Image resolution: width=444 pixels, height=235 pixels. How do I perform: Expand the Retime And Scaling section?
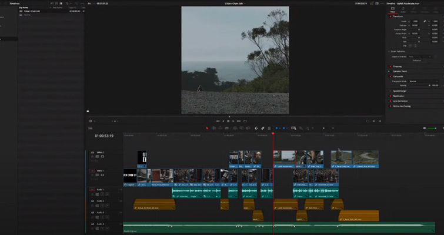pos(402,106)
